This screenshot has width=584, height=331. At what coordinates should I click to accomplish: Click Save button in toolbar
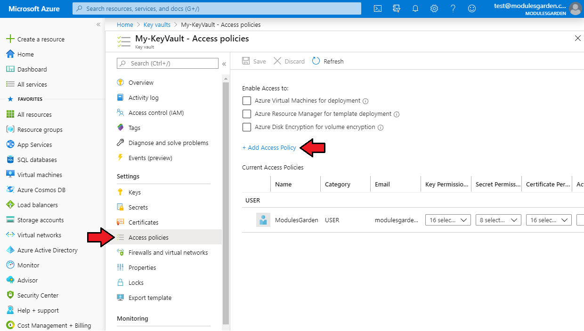point(254,61)
